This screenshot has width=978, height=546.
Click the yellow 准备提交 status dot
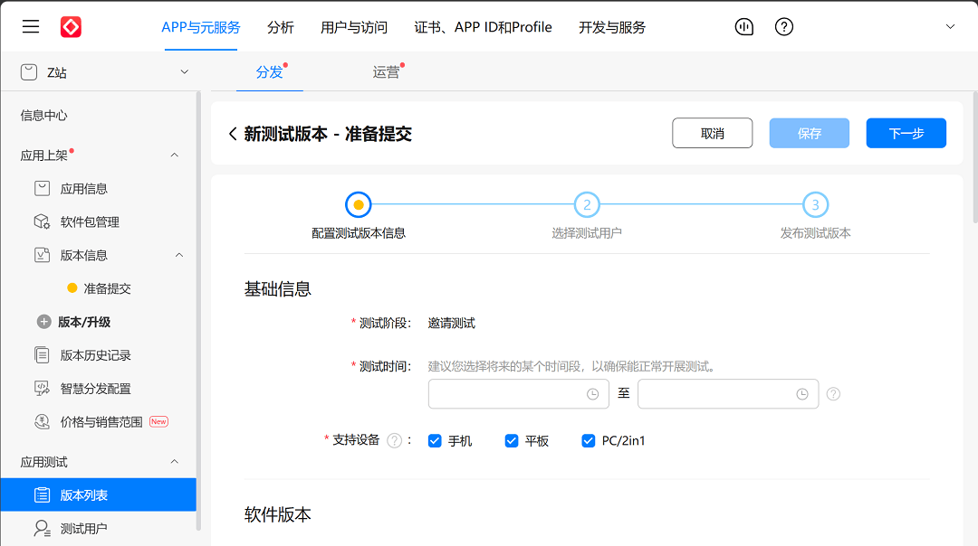click(x=72, y=288)
